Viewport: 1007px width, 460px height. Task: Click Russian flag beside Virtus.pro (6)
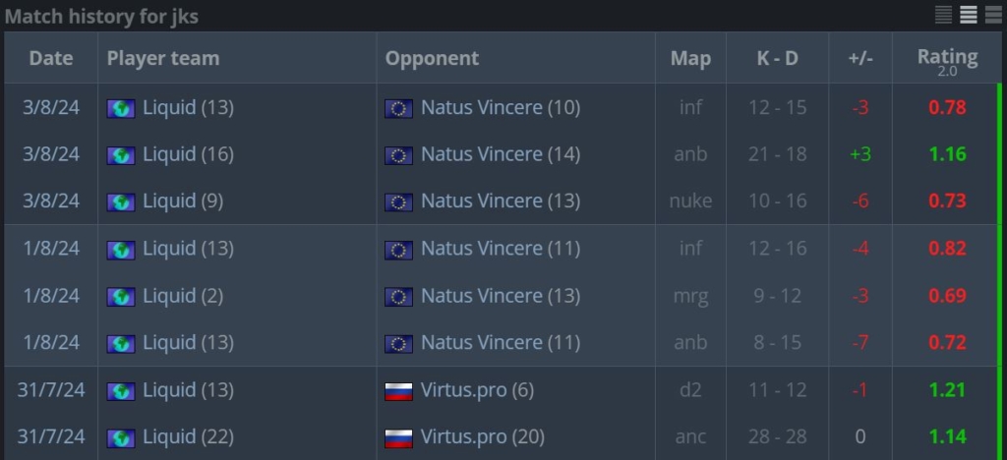pos(398,391)
